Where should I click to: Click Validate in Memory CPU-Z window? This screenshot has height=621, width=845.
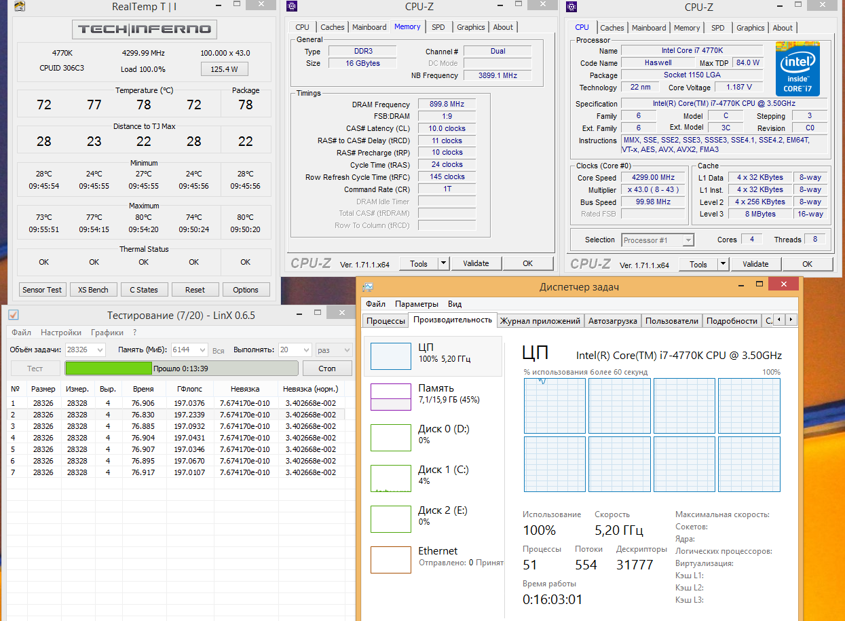click(x=476, y=263)
